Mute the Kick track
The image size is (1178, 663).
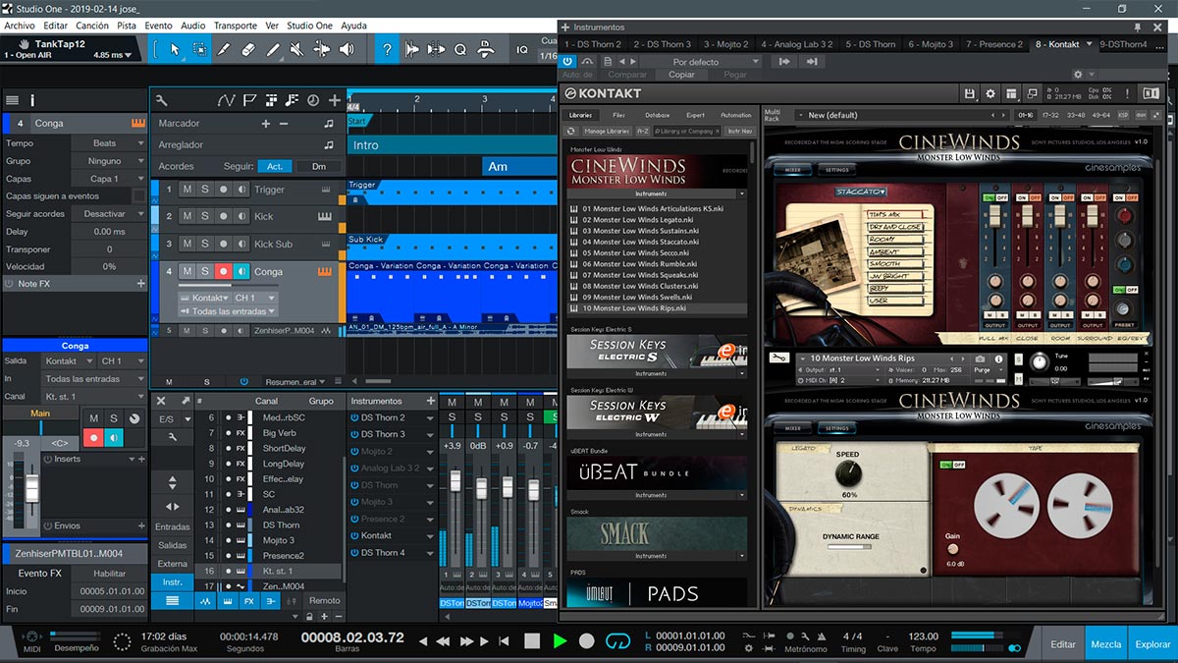pos(187,216)
